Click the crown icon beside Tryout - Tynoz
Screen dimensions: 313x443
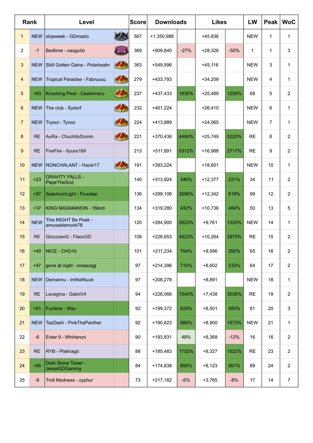121,122
